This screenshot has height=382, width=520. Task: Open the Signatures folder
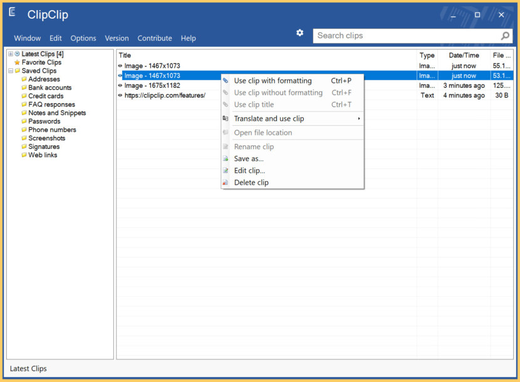click(x=44, y=147)
